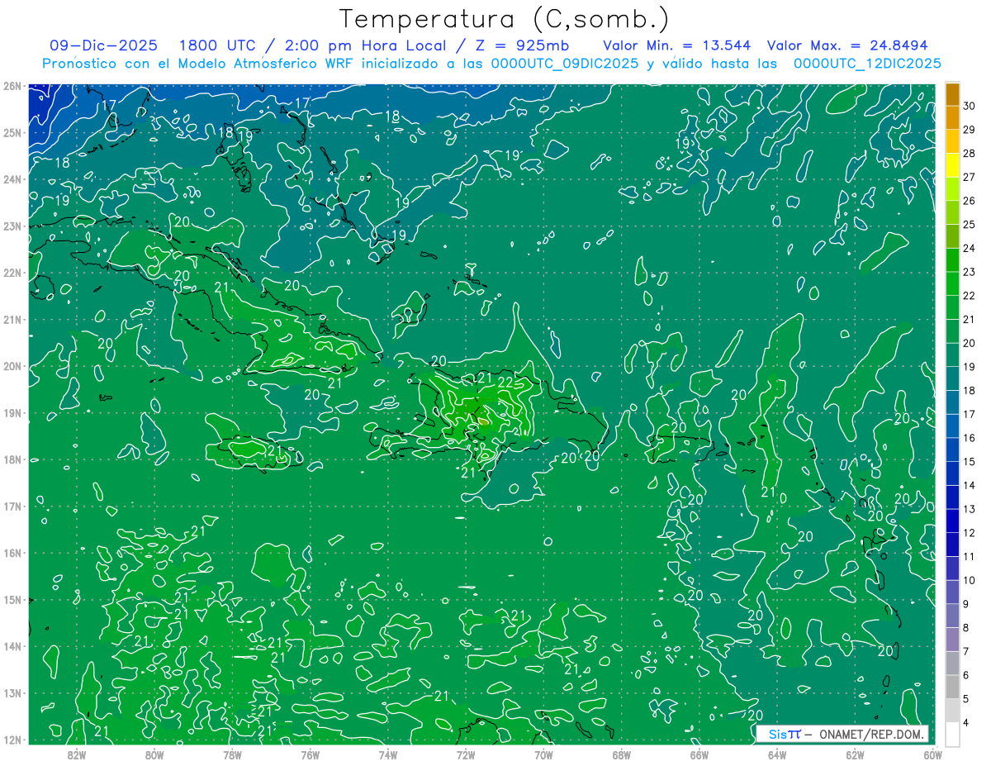Click the 22N latitude axis label
This screenshot has height=766, width=991.
pyautogui.click(x=12, y=273)
